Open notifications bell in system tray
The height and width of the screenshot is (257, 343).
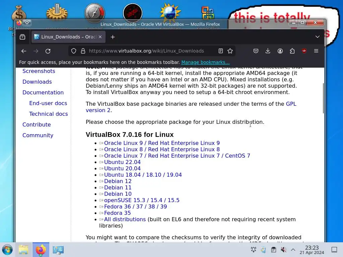[x=253, y=250]
